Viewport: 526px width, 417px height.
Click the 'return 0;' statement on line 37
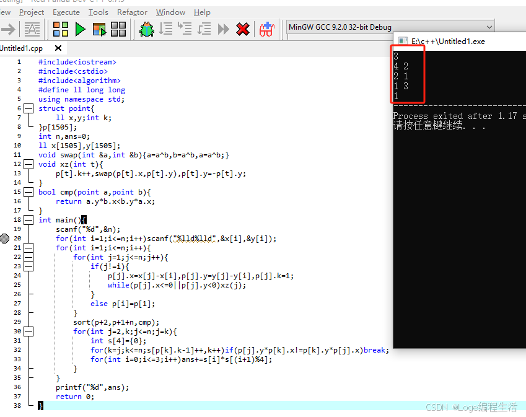click(x=75, y=397)
